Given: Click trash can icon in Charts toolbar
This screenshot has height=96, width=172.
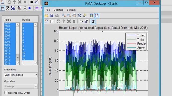Looking at the screenshot, I should click(x=74, y=21).
